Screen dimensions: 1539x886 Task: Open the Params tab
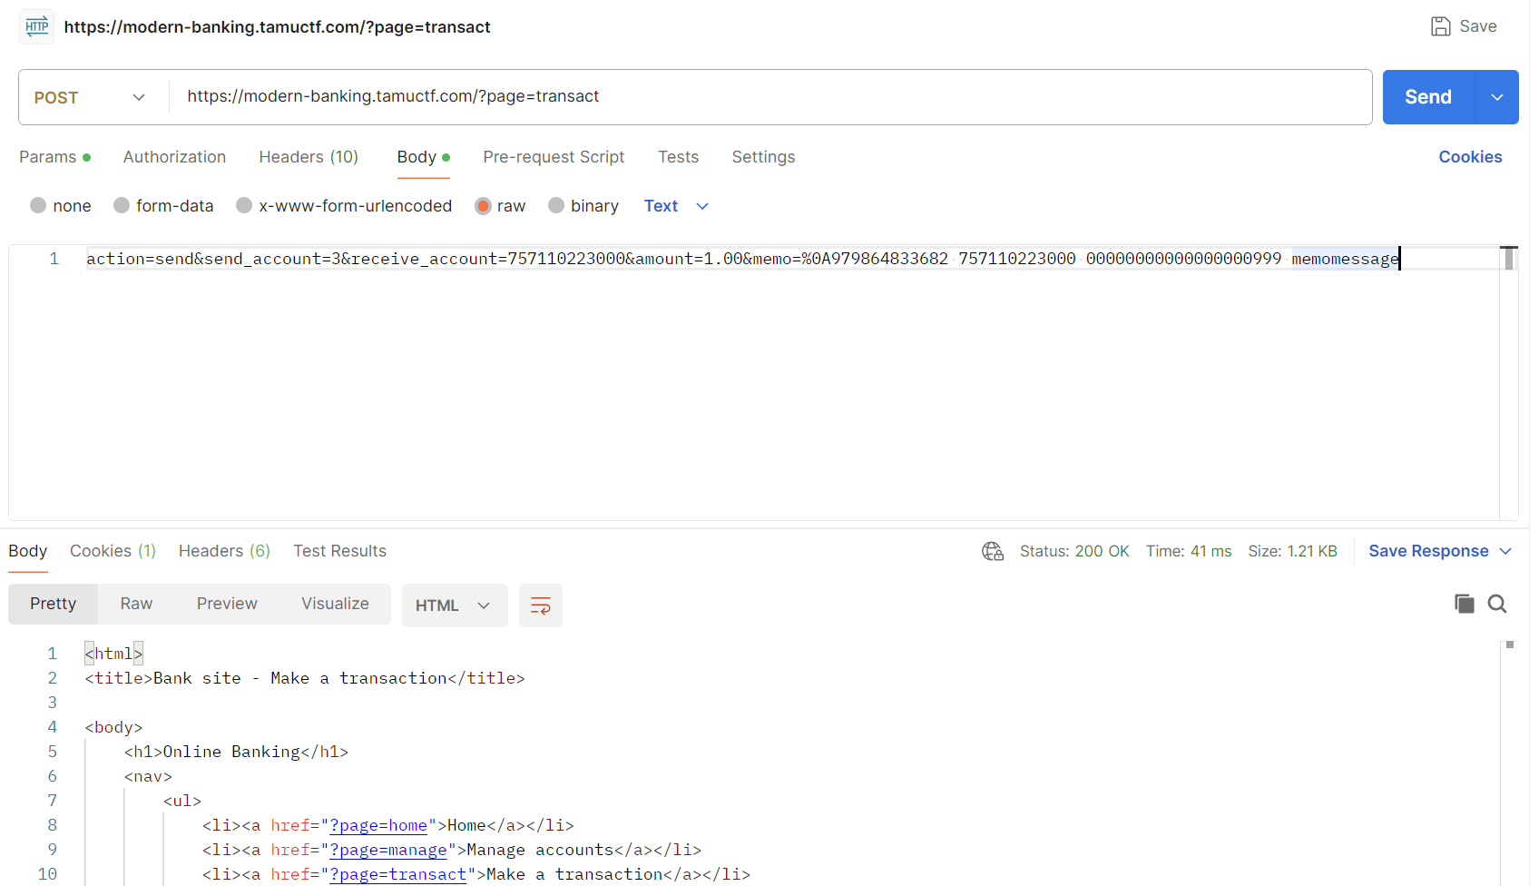tap(54, 157)
